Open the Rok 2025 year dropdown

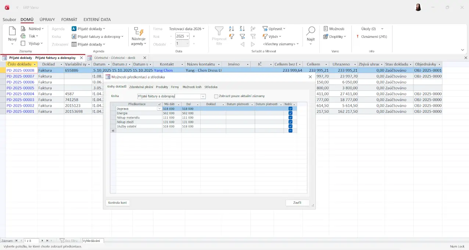[x=187, y=36]
